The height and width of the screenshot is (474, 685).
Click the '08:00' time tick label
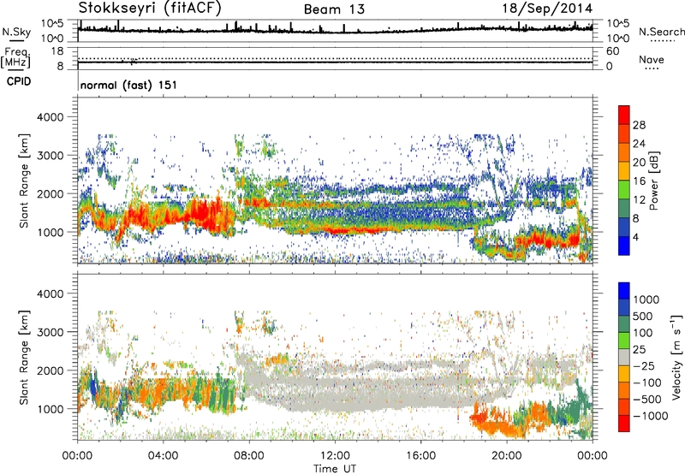[249, 456]
